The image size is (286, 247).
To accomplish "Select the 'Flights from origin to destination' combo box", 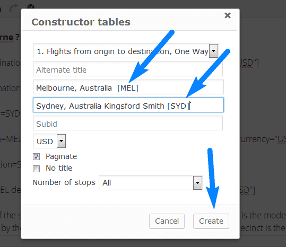I will 125,51.
